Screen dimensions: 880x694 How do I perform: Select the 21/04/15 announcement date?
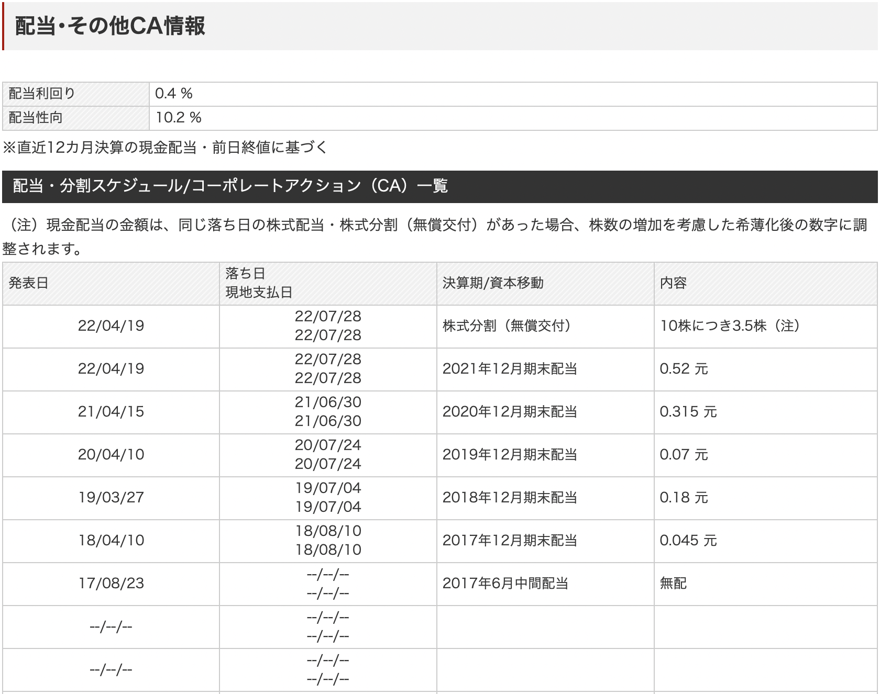(111, 412)
